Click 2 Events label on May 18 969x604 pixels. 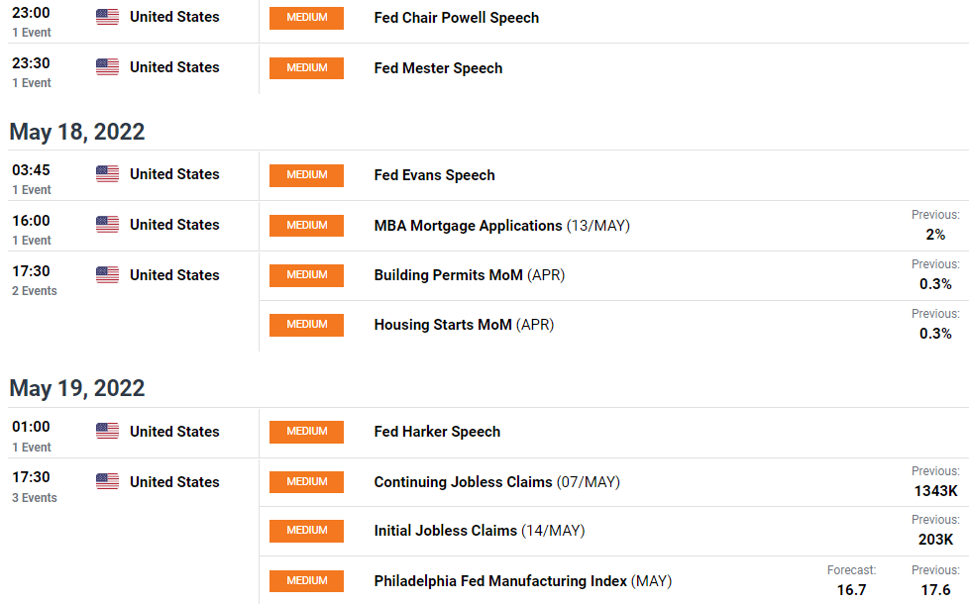(x=35, y=291)
